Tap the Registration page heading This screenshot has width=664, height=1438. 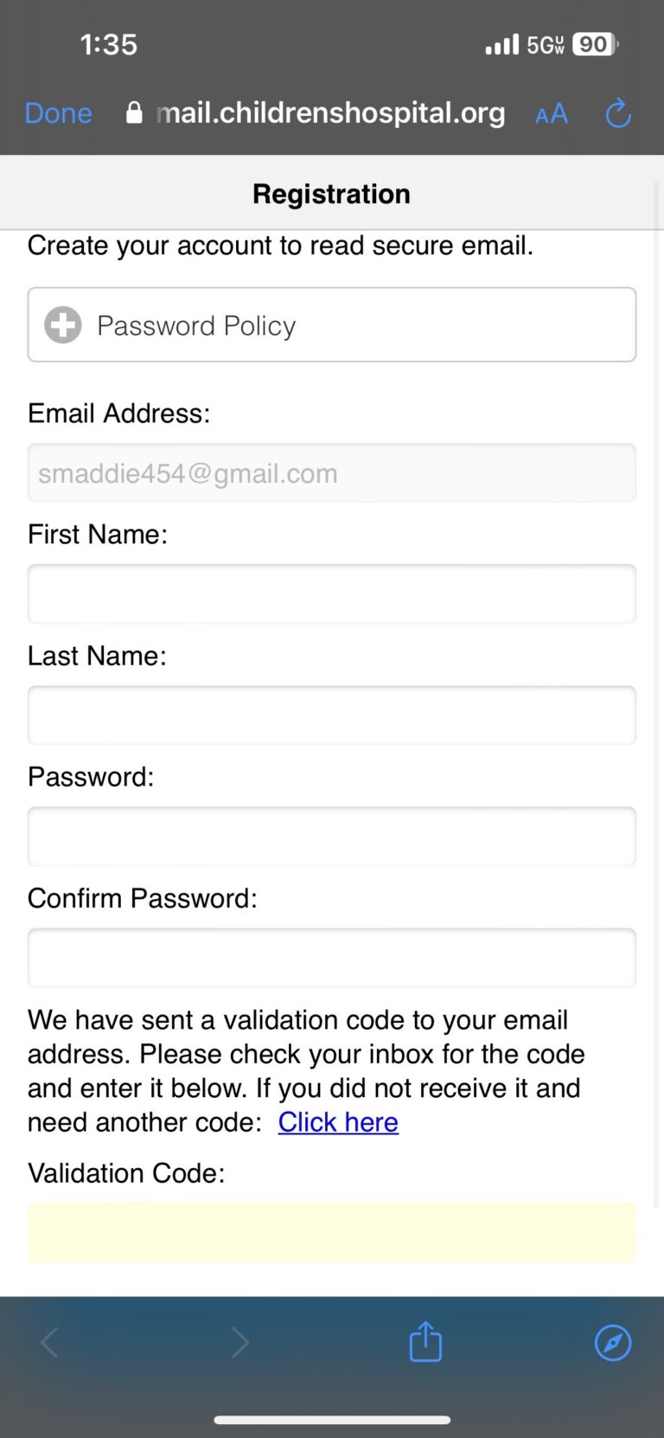331,194
